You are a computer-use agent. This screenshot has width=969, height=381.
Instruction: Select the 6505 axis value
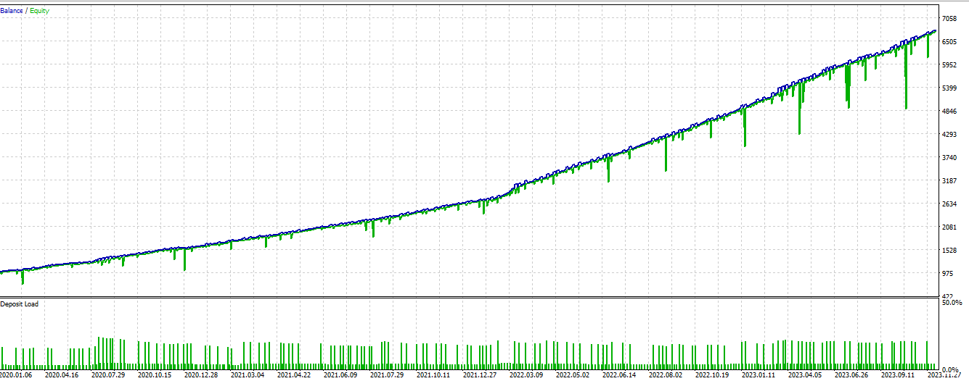949,41
